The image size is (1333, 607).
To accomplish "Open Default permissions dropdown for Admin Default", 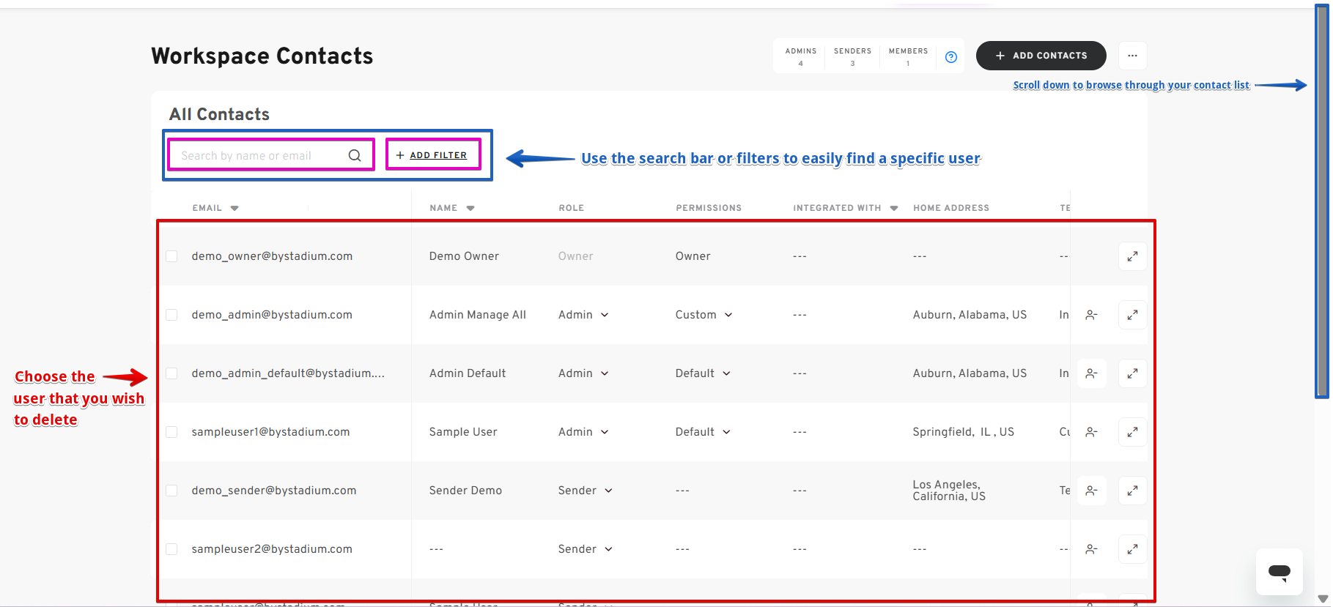I will 703,373.
